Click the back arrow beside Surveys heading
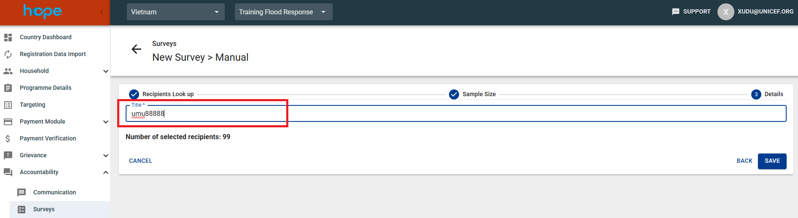Image resolution: width=798 pixels, height=218 pixels. pyautogui.click(x=136, y=49)
